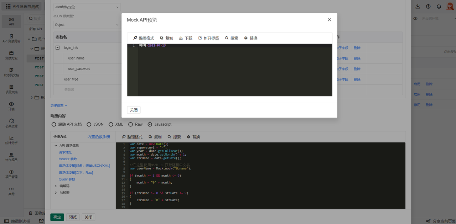
Task: Delete the user_type parameter row
Action: coord(357,79)
